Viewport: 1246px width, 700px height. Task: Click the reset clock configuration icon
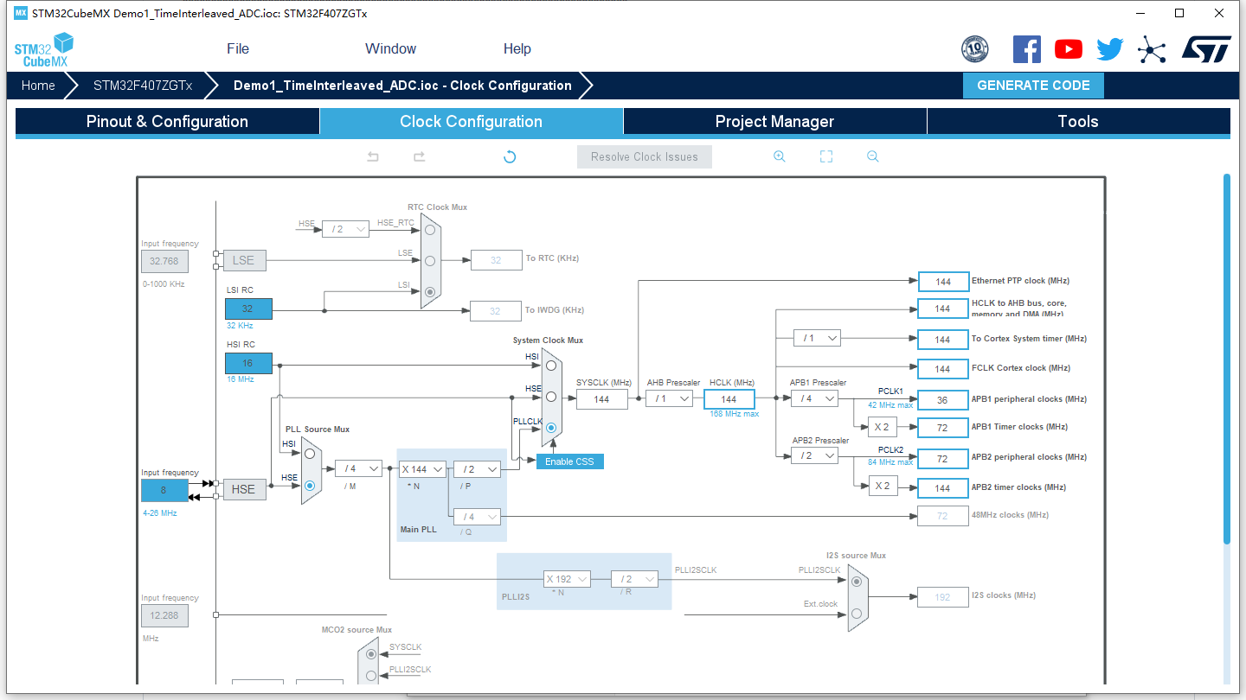coord(510,156)
